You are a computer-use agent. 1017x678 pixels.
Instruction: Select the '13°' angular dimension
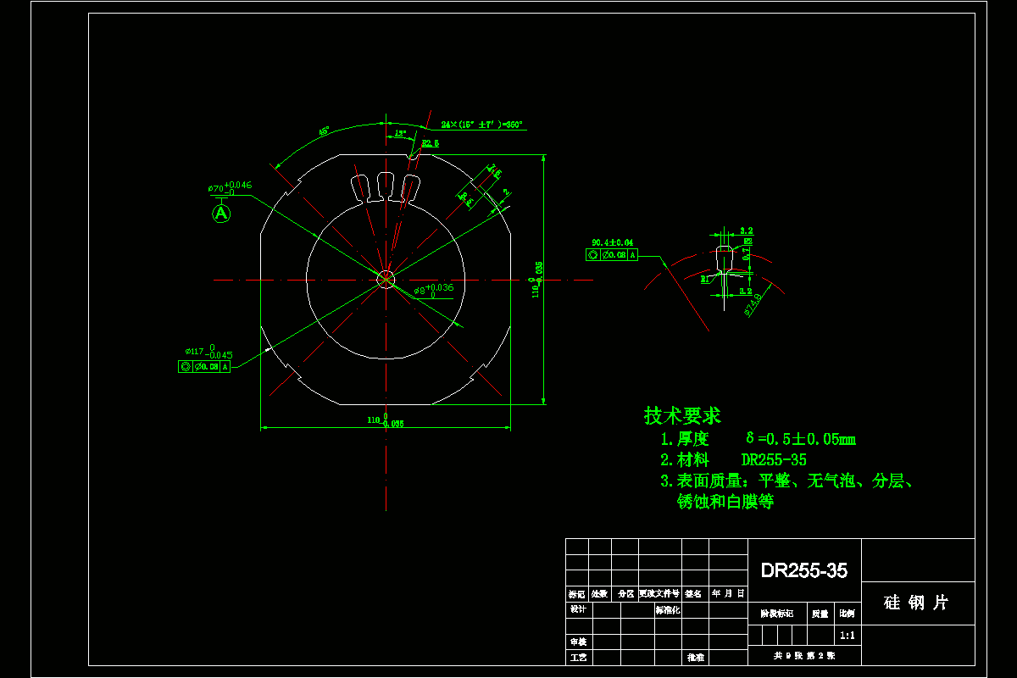[400, 133]
